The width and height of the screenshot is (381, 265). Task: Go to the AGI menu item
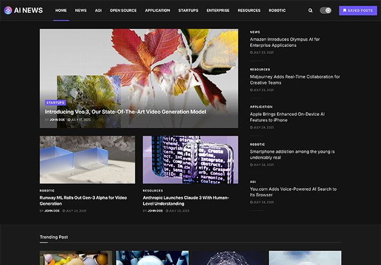pyautogui.click(x=98, y=10)
